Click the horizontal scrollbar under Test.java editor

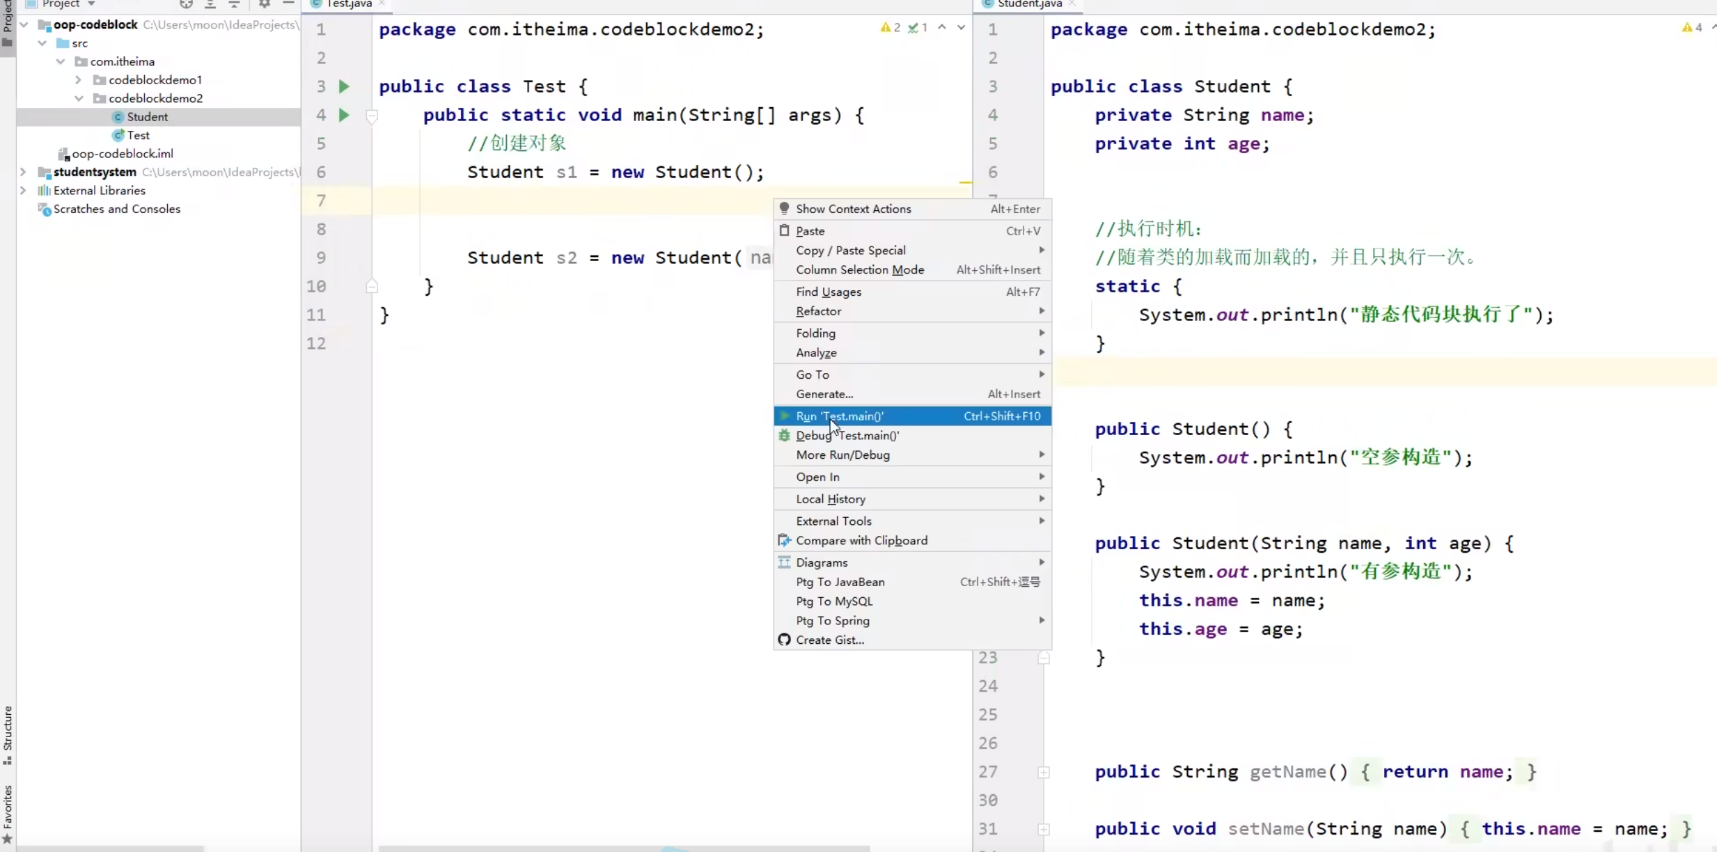click(x=624, y=849)
